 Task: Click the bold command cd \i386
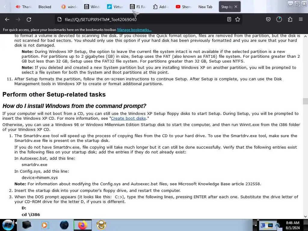pyautogui.click(x=31, y=215)
